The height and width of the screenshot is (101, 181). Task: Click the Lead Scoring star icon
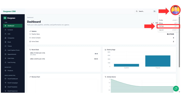pos(5,62)
